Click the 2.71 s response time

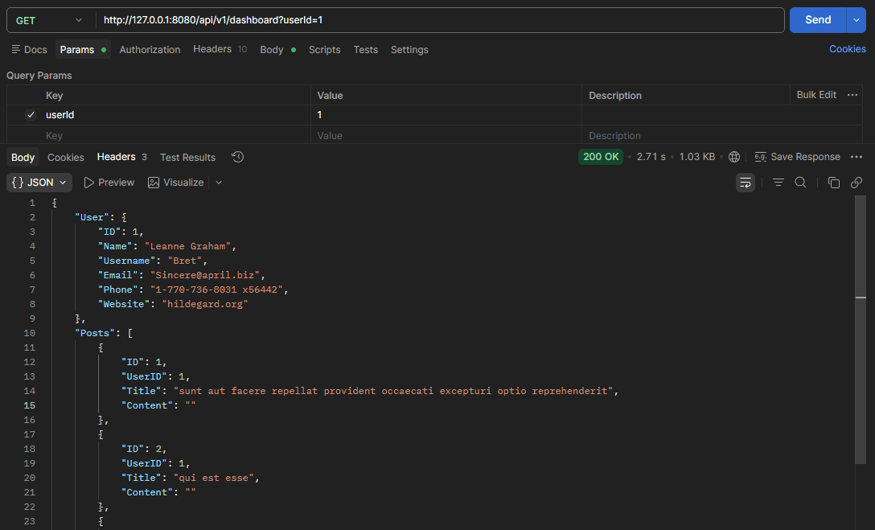[651, 157]
